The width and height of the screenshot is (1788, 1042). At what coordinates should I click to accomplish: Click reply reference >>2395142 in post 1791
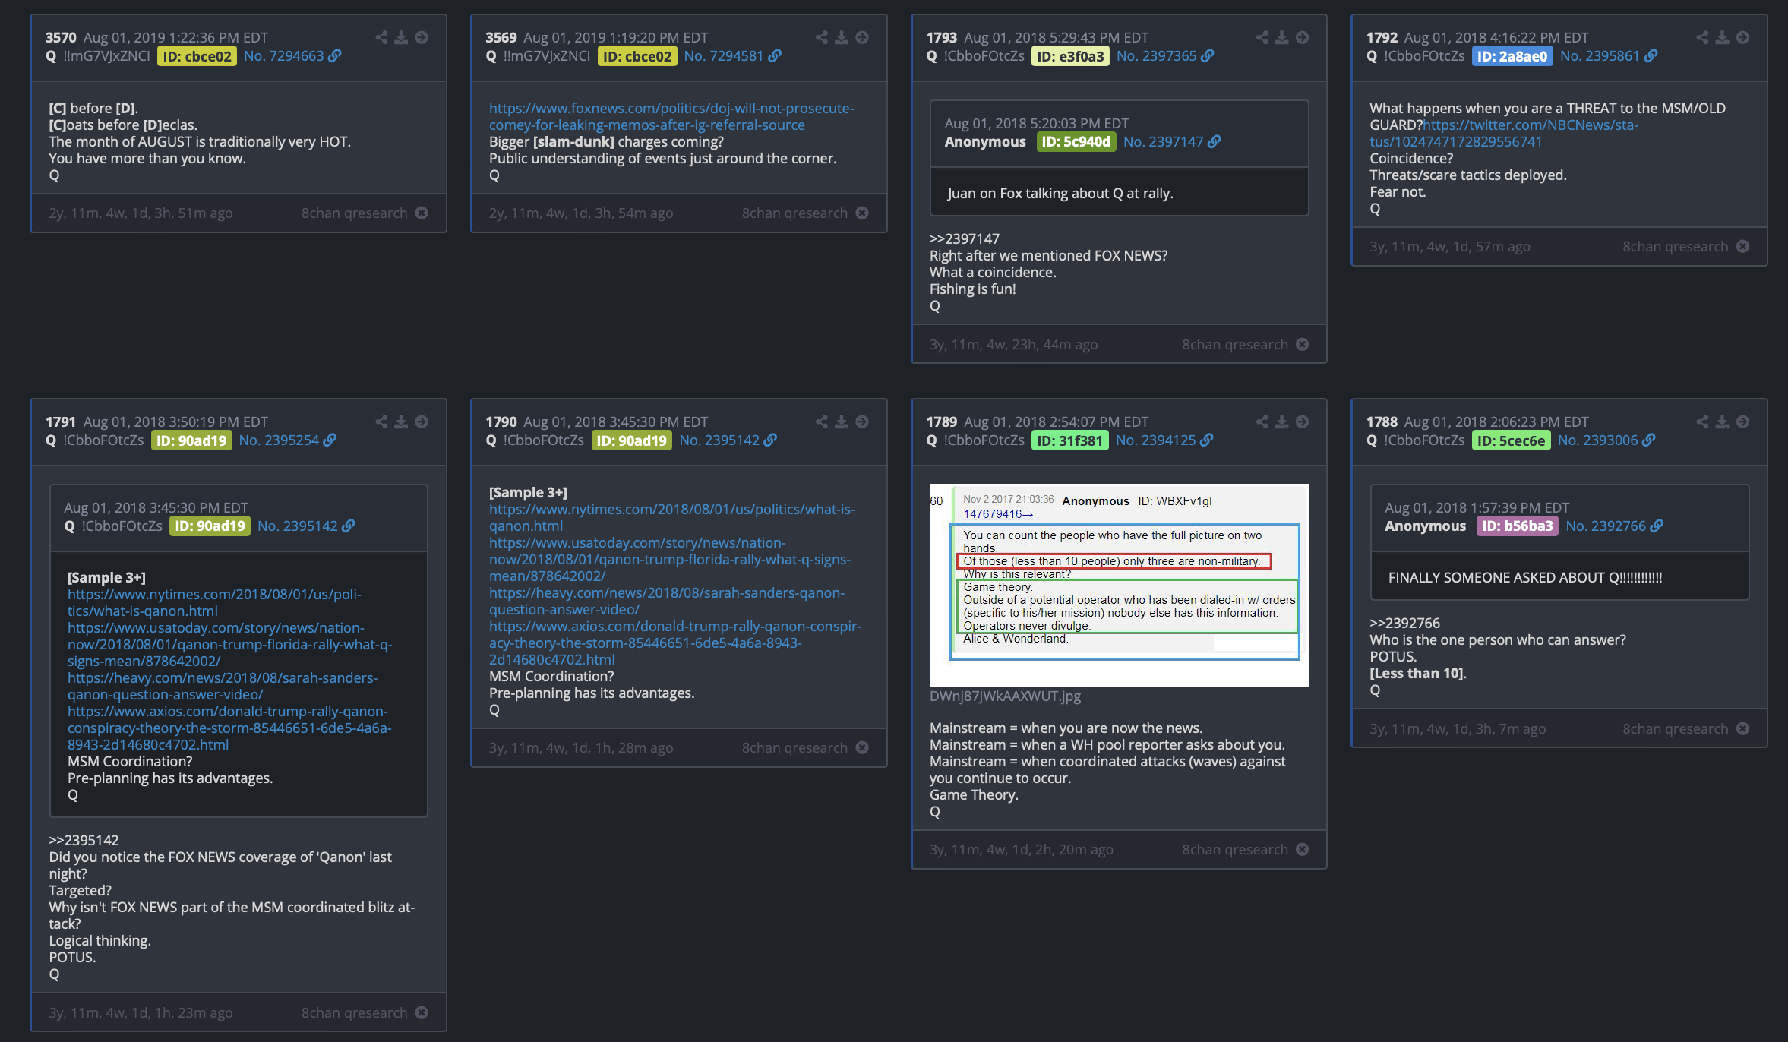tap(84, 841)
